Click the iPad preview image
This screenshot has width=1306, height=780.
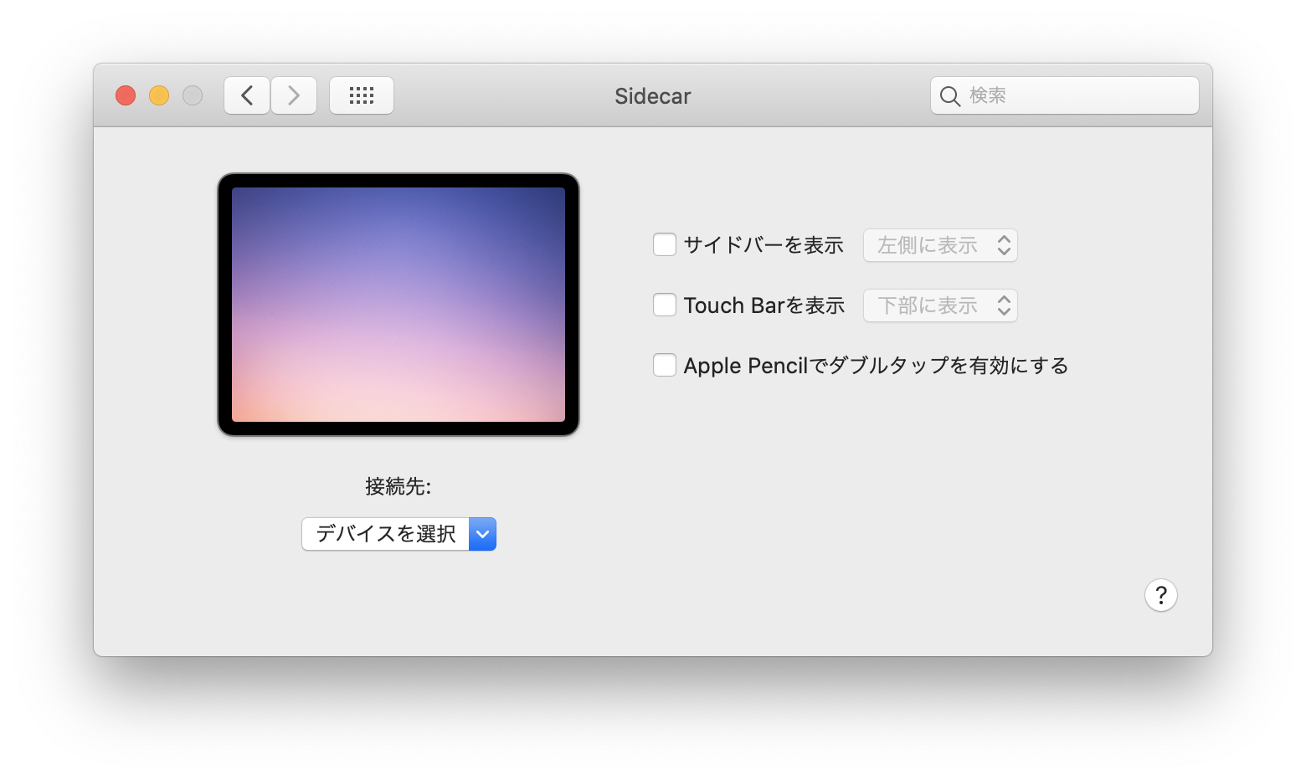tap(398, 305)
